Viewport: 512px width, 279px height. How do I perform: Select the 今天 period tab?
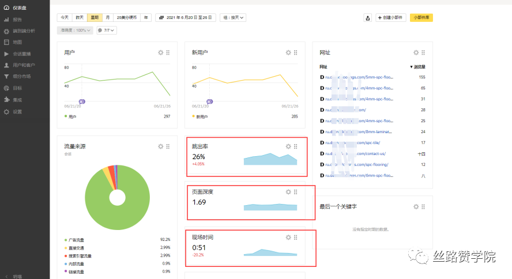tap(65, 18)
